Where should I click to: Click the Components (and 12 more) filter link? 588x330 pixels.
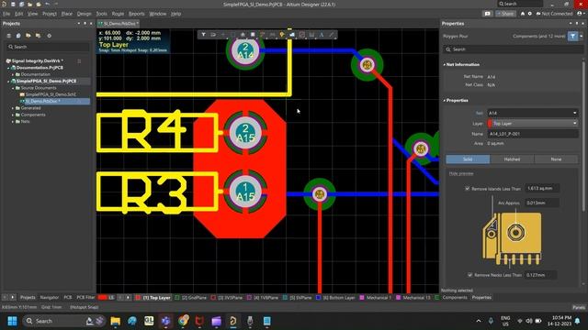click(x=539, y=37)
